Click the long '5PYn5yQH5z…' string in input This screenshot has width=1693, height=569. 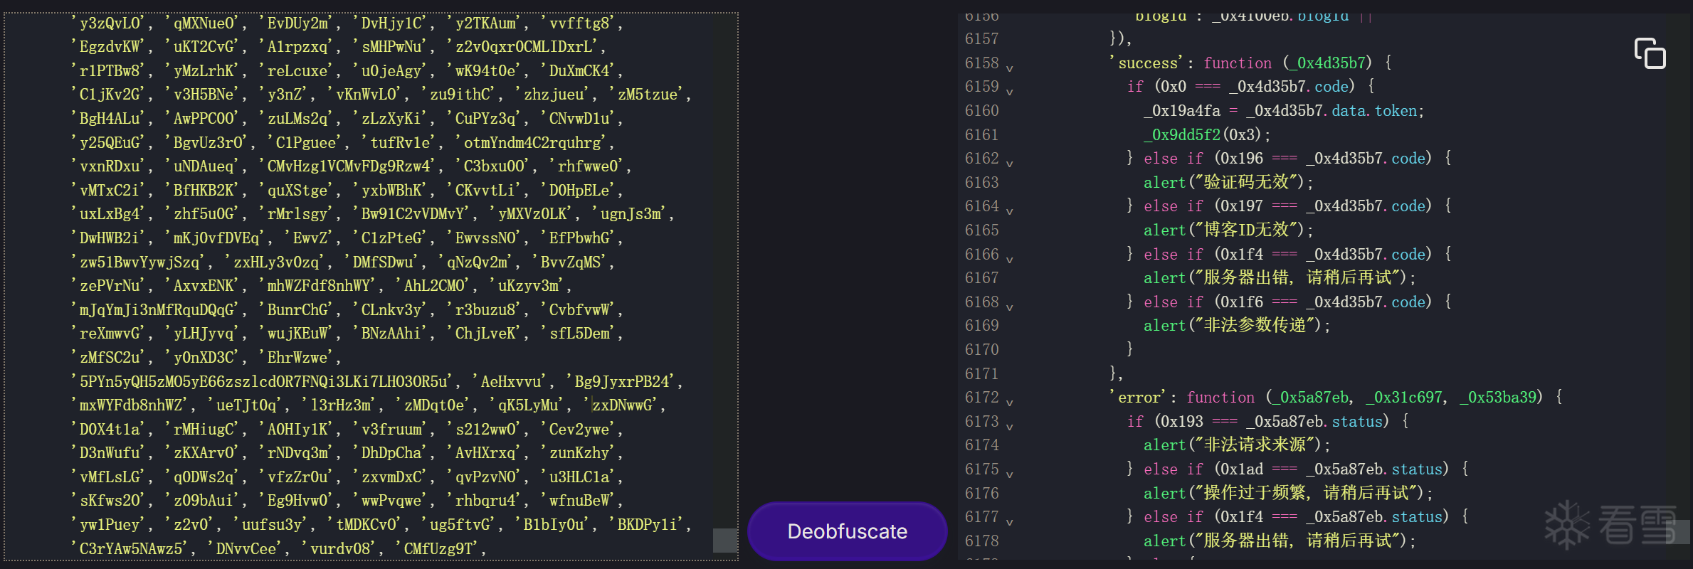[263, 382]
